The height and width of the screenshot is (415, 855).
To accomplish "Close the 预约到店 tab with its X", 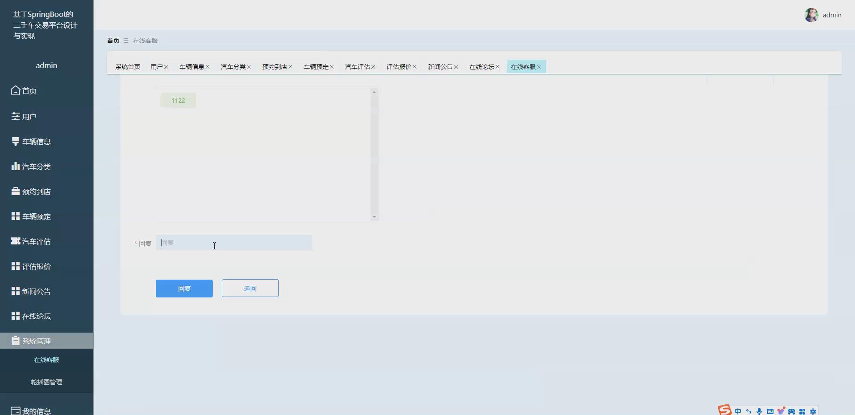I will click(x=290, y=67).
